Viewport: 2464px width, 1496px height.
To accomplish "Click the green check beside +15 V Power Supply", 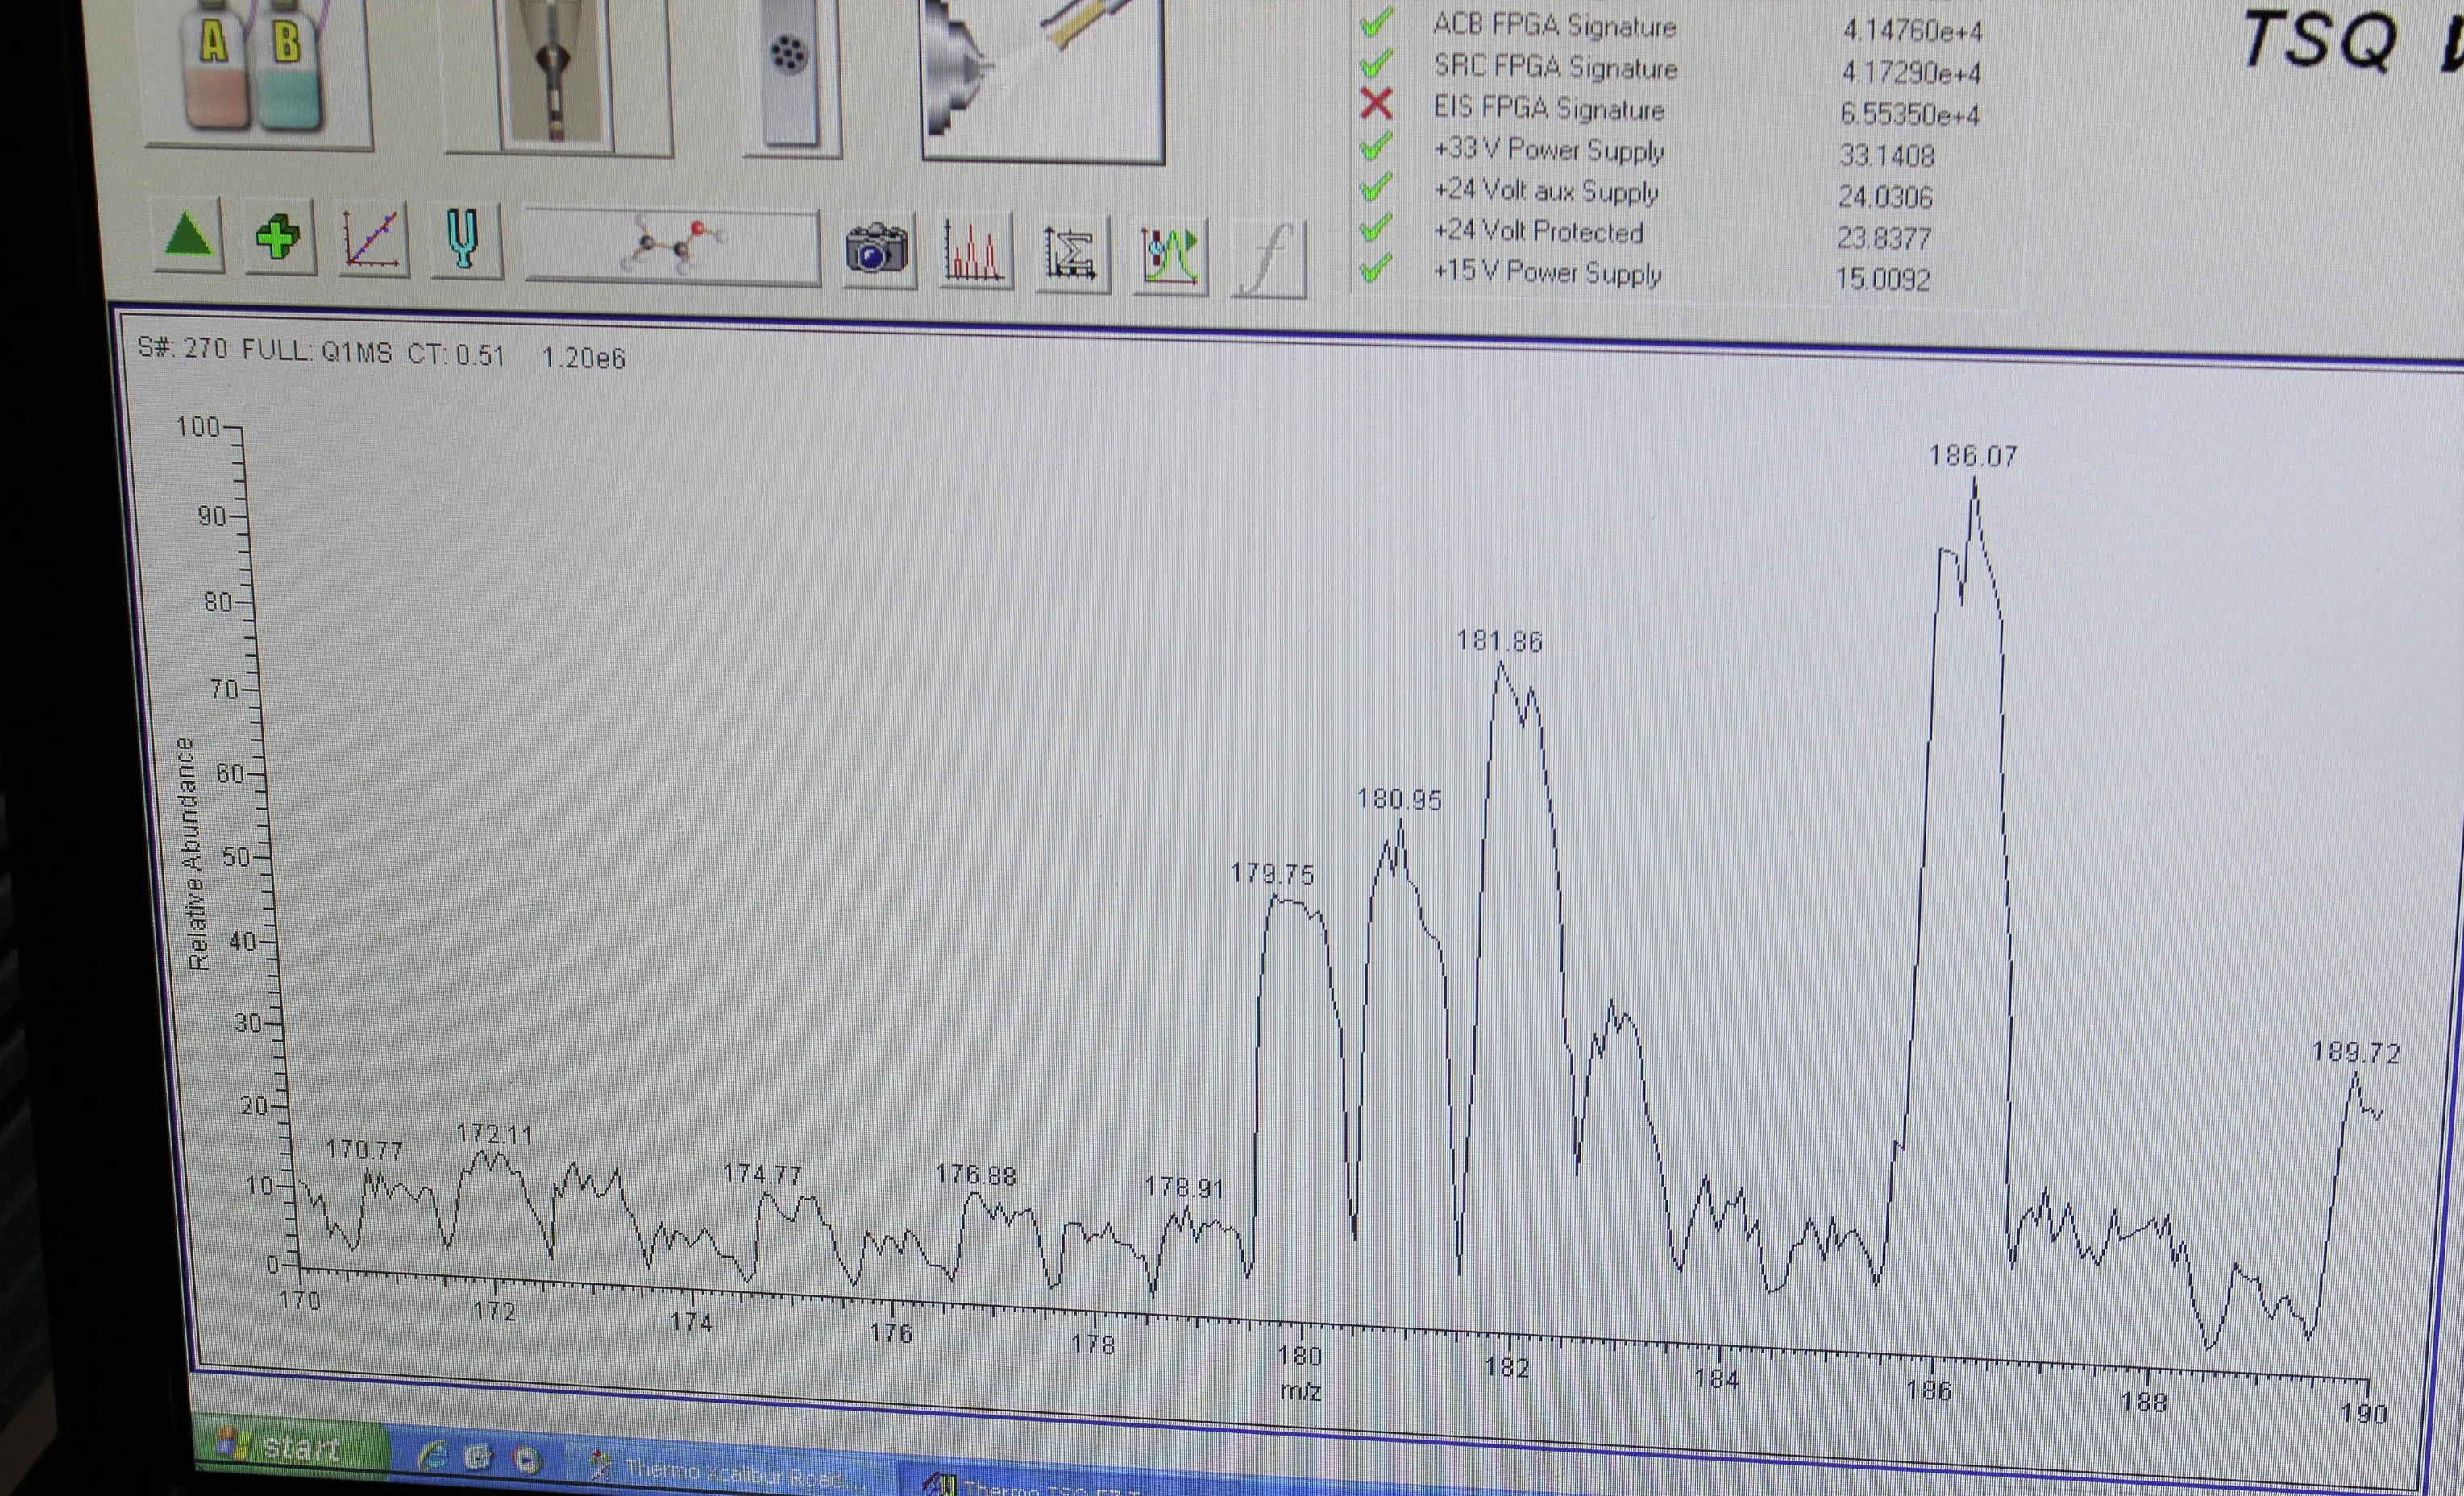I will pyautogui.click(x=1377, y=267).
